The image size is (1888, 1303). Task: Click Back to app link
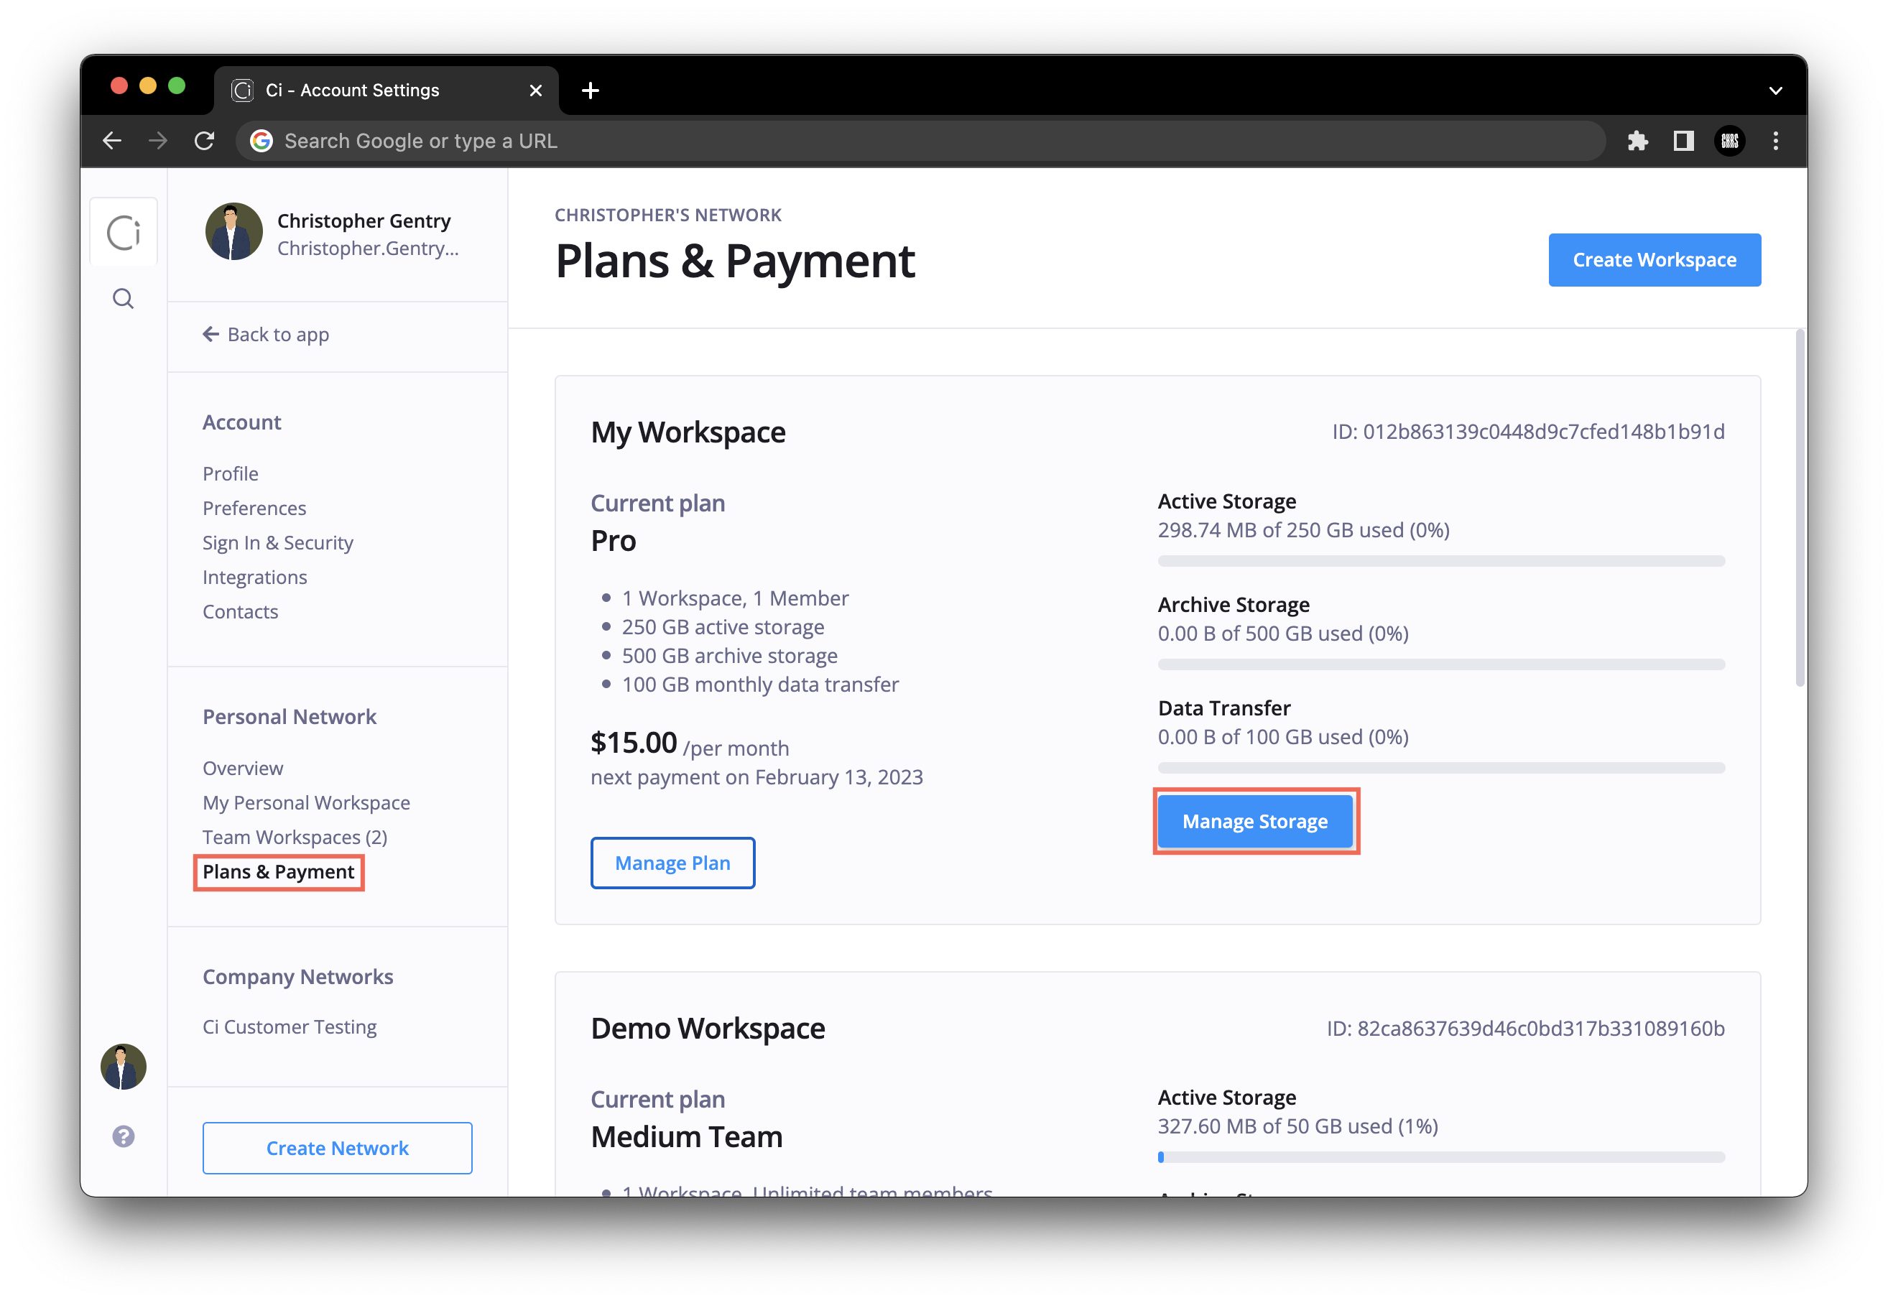tap(267, 335)
